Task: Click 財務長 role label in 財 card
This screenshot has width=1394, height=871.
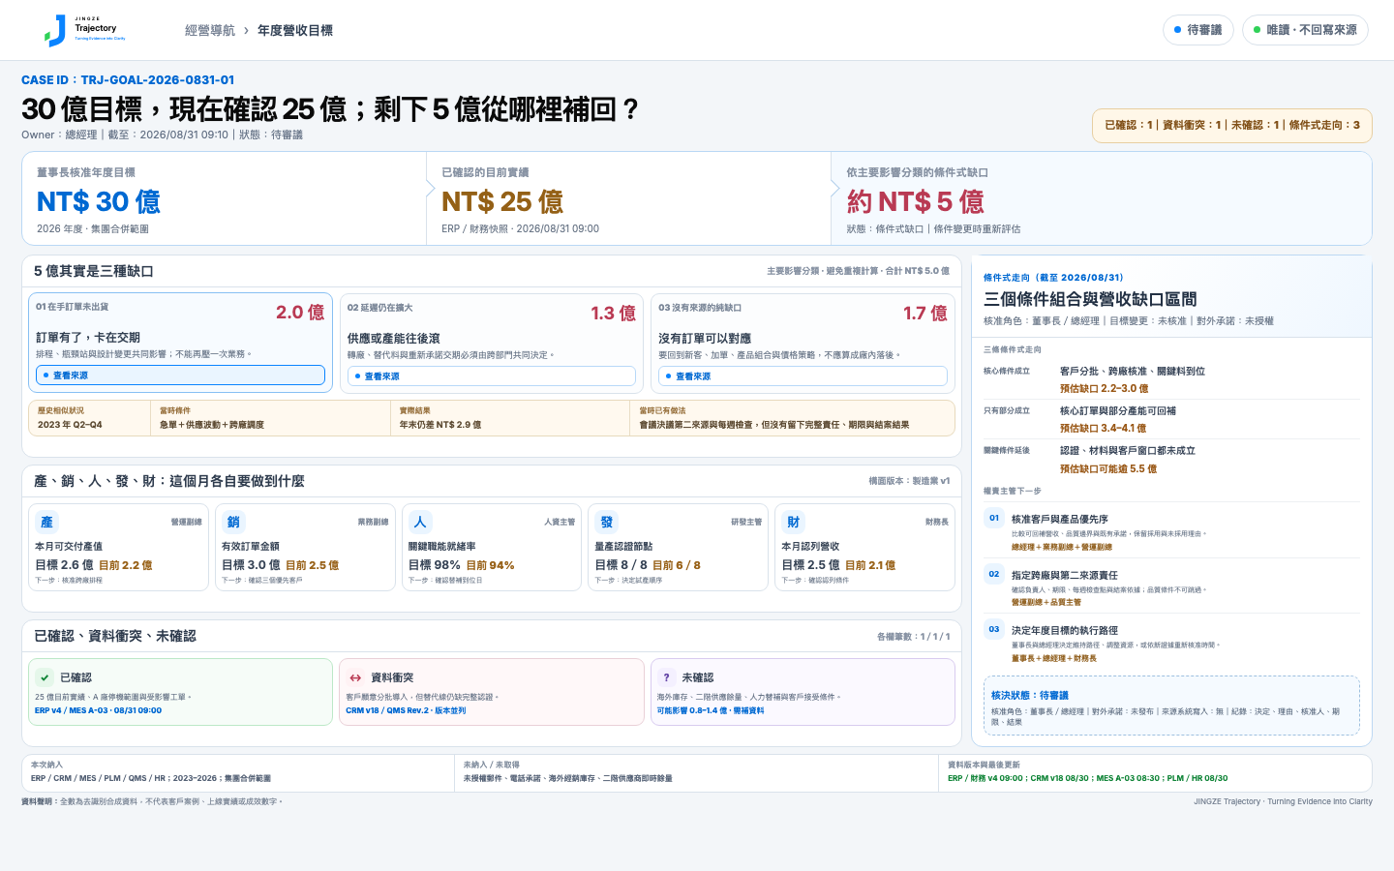Action: 937,522
